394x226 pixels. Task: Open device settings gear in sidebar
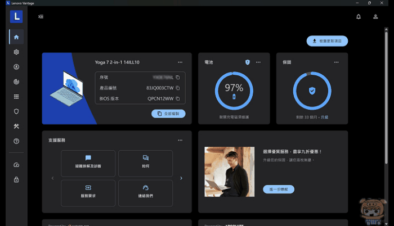tap(16, 52)
